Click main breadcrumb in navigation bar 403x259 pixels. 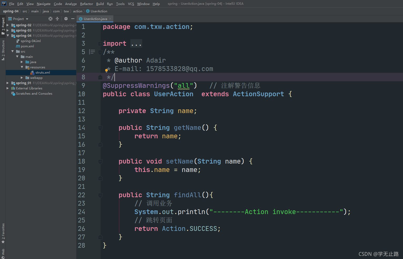(x=35, y=11)
